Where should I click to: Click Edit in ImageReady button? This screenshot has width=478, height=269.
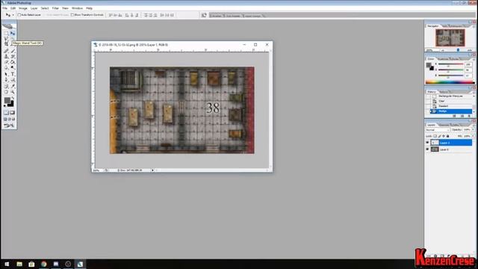point(9,126)
